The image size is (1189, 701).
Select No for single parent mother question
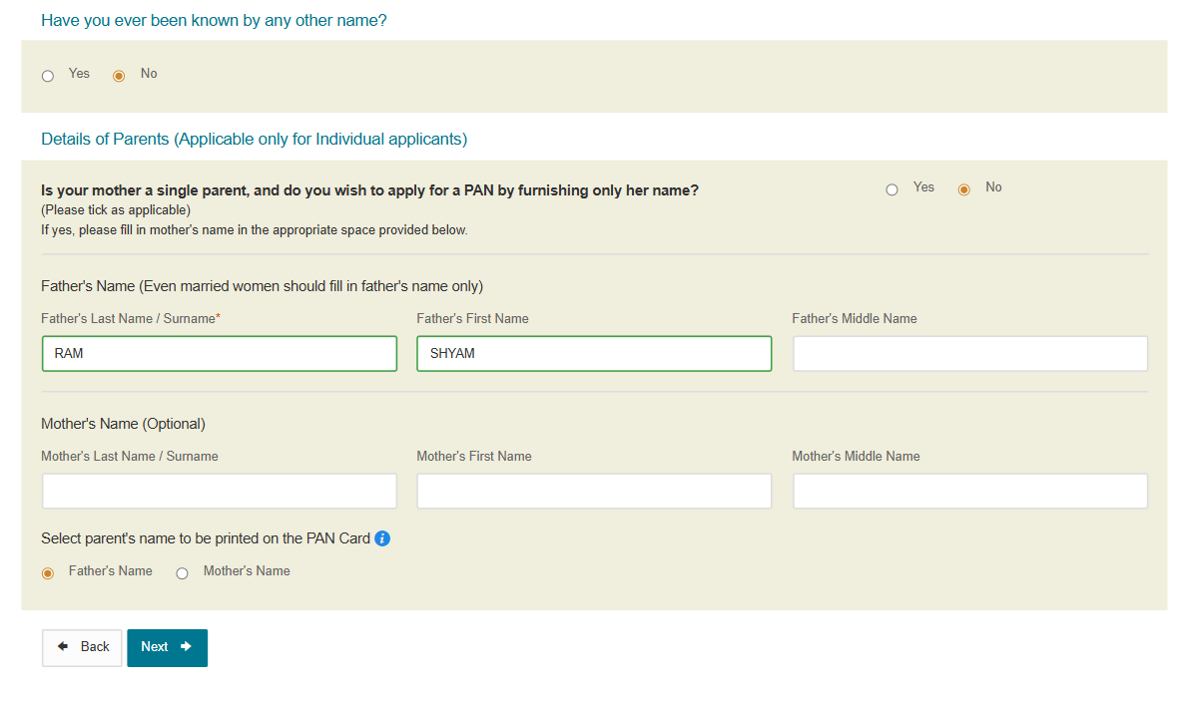click(963, 188)
